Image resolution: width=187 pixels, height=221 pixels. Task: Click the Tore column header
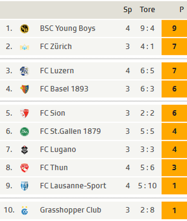coord(147,10)
